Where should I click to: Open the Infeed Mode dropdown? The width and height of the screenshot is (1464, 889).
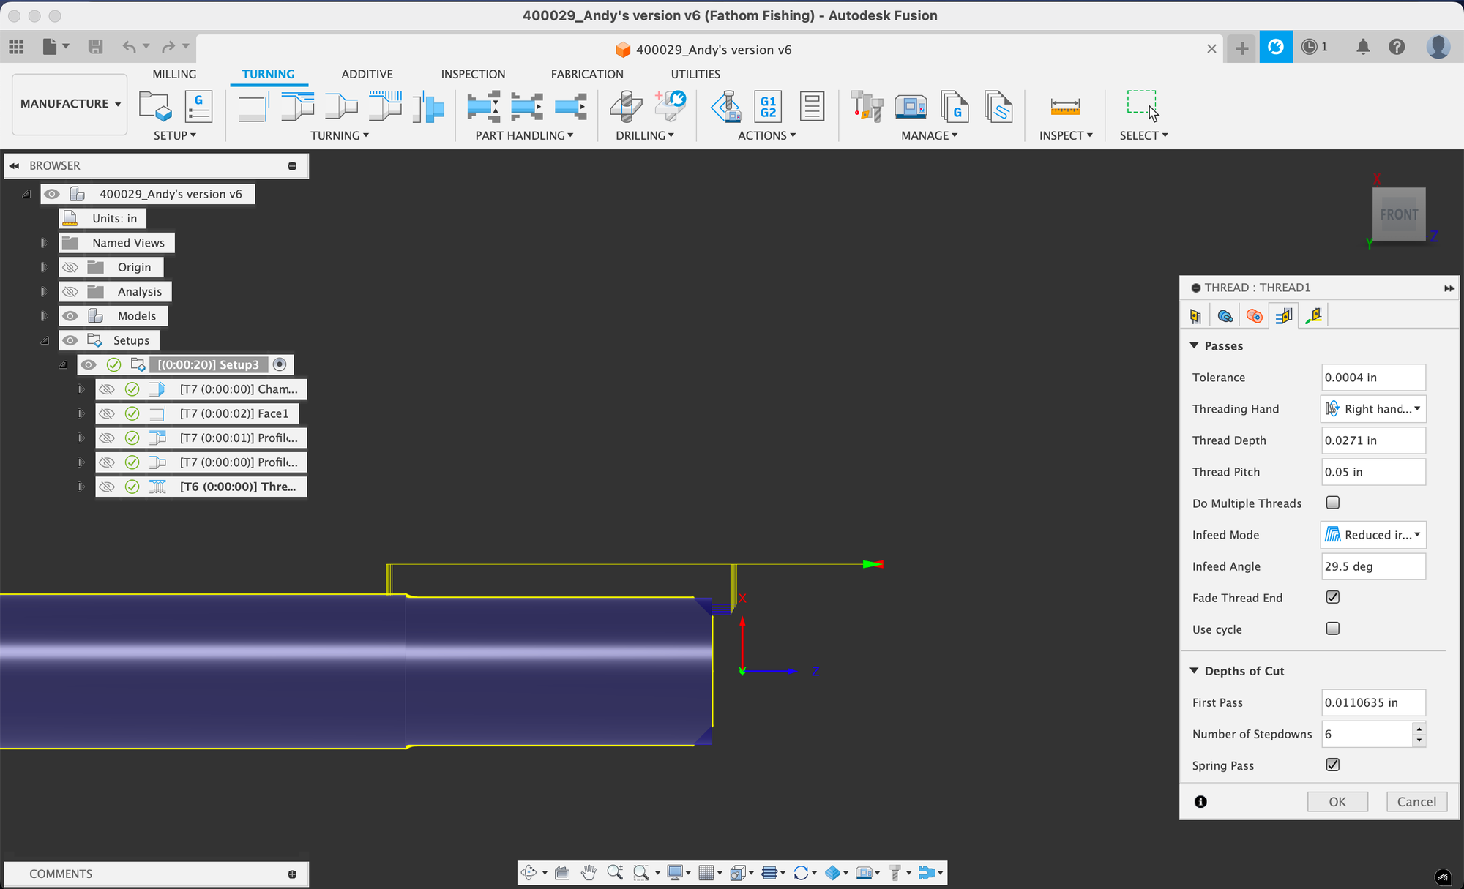[x=1373, y=535]
